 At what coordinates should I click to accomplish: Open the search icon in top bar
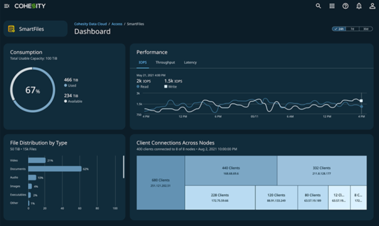click(319, 6)
